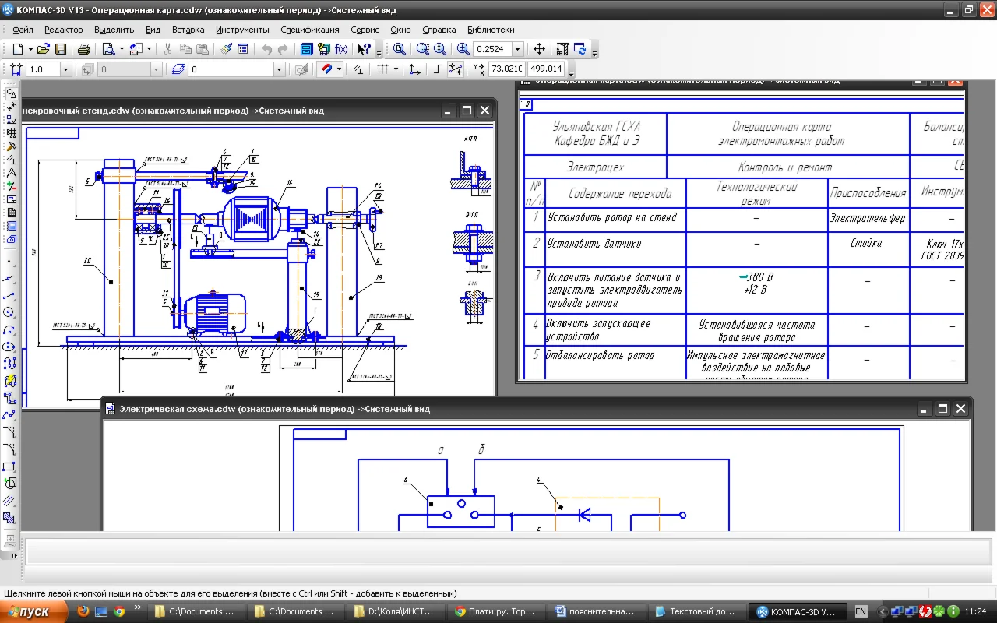Select the rectangle tool in left sidebar
Screen dimensions: 997x623
click(10, 466)
